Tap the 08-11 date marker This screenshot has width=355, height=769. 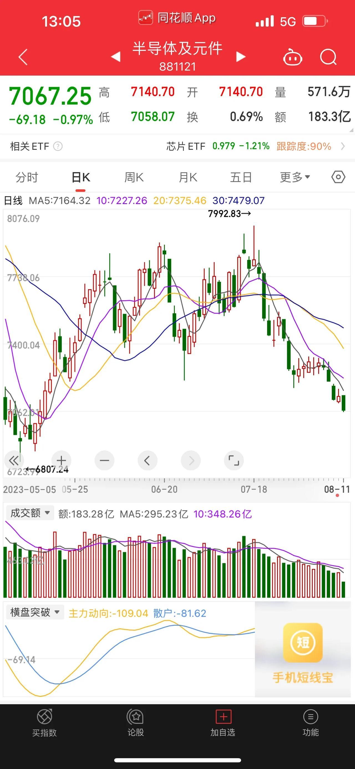tap(337, 489)
